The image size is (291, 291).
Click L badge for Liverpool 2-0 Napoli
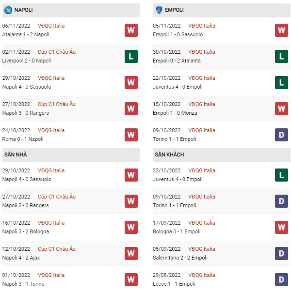tap(131, 57)
